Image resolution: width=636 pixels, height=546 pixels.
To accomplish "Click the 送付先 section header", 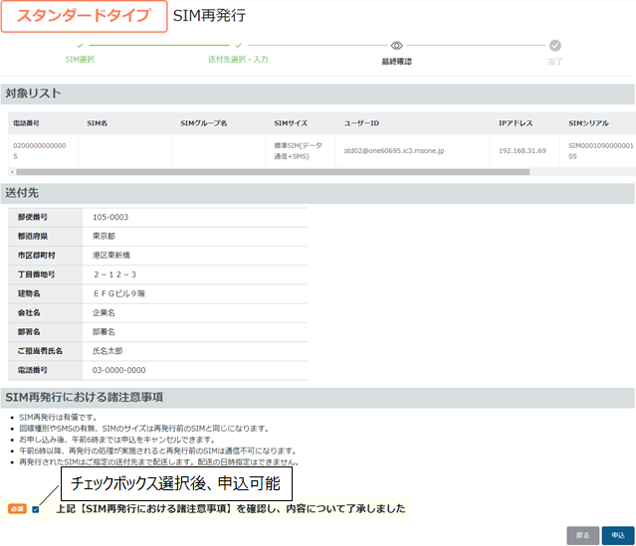I will (318, 193).
